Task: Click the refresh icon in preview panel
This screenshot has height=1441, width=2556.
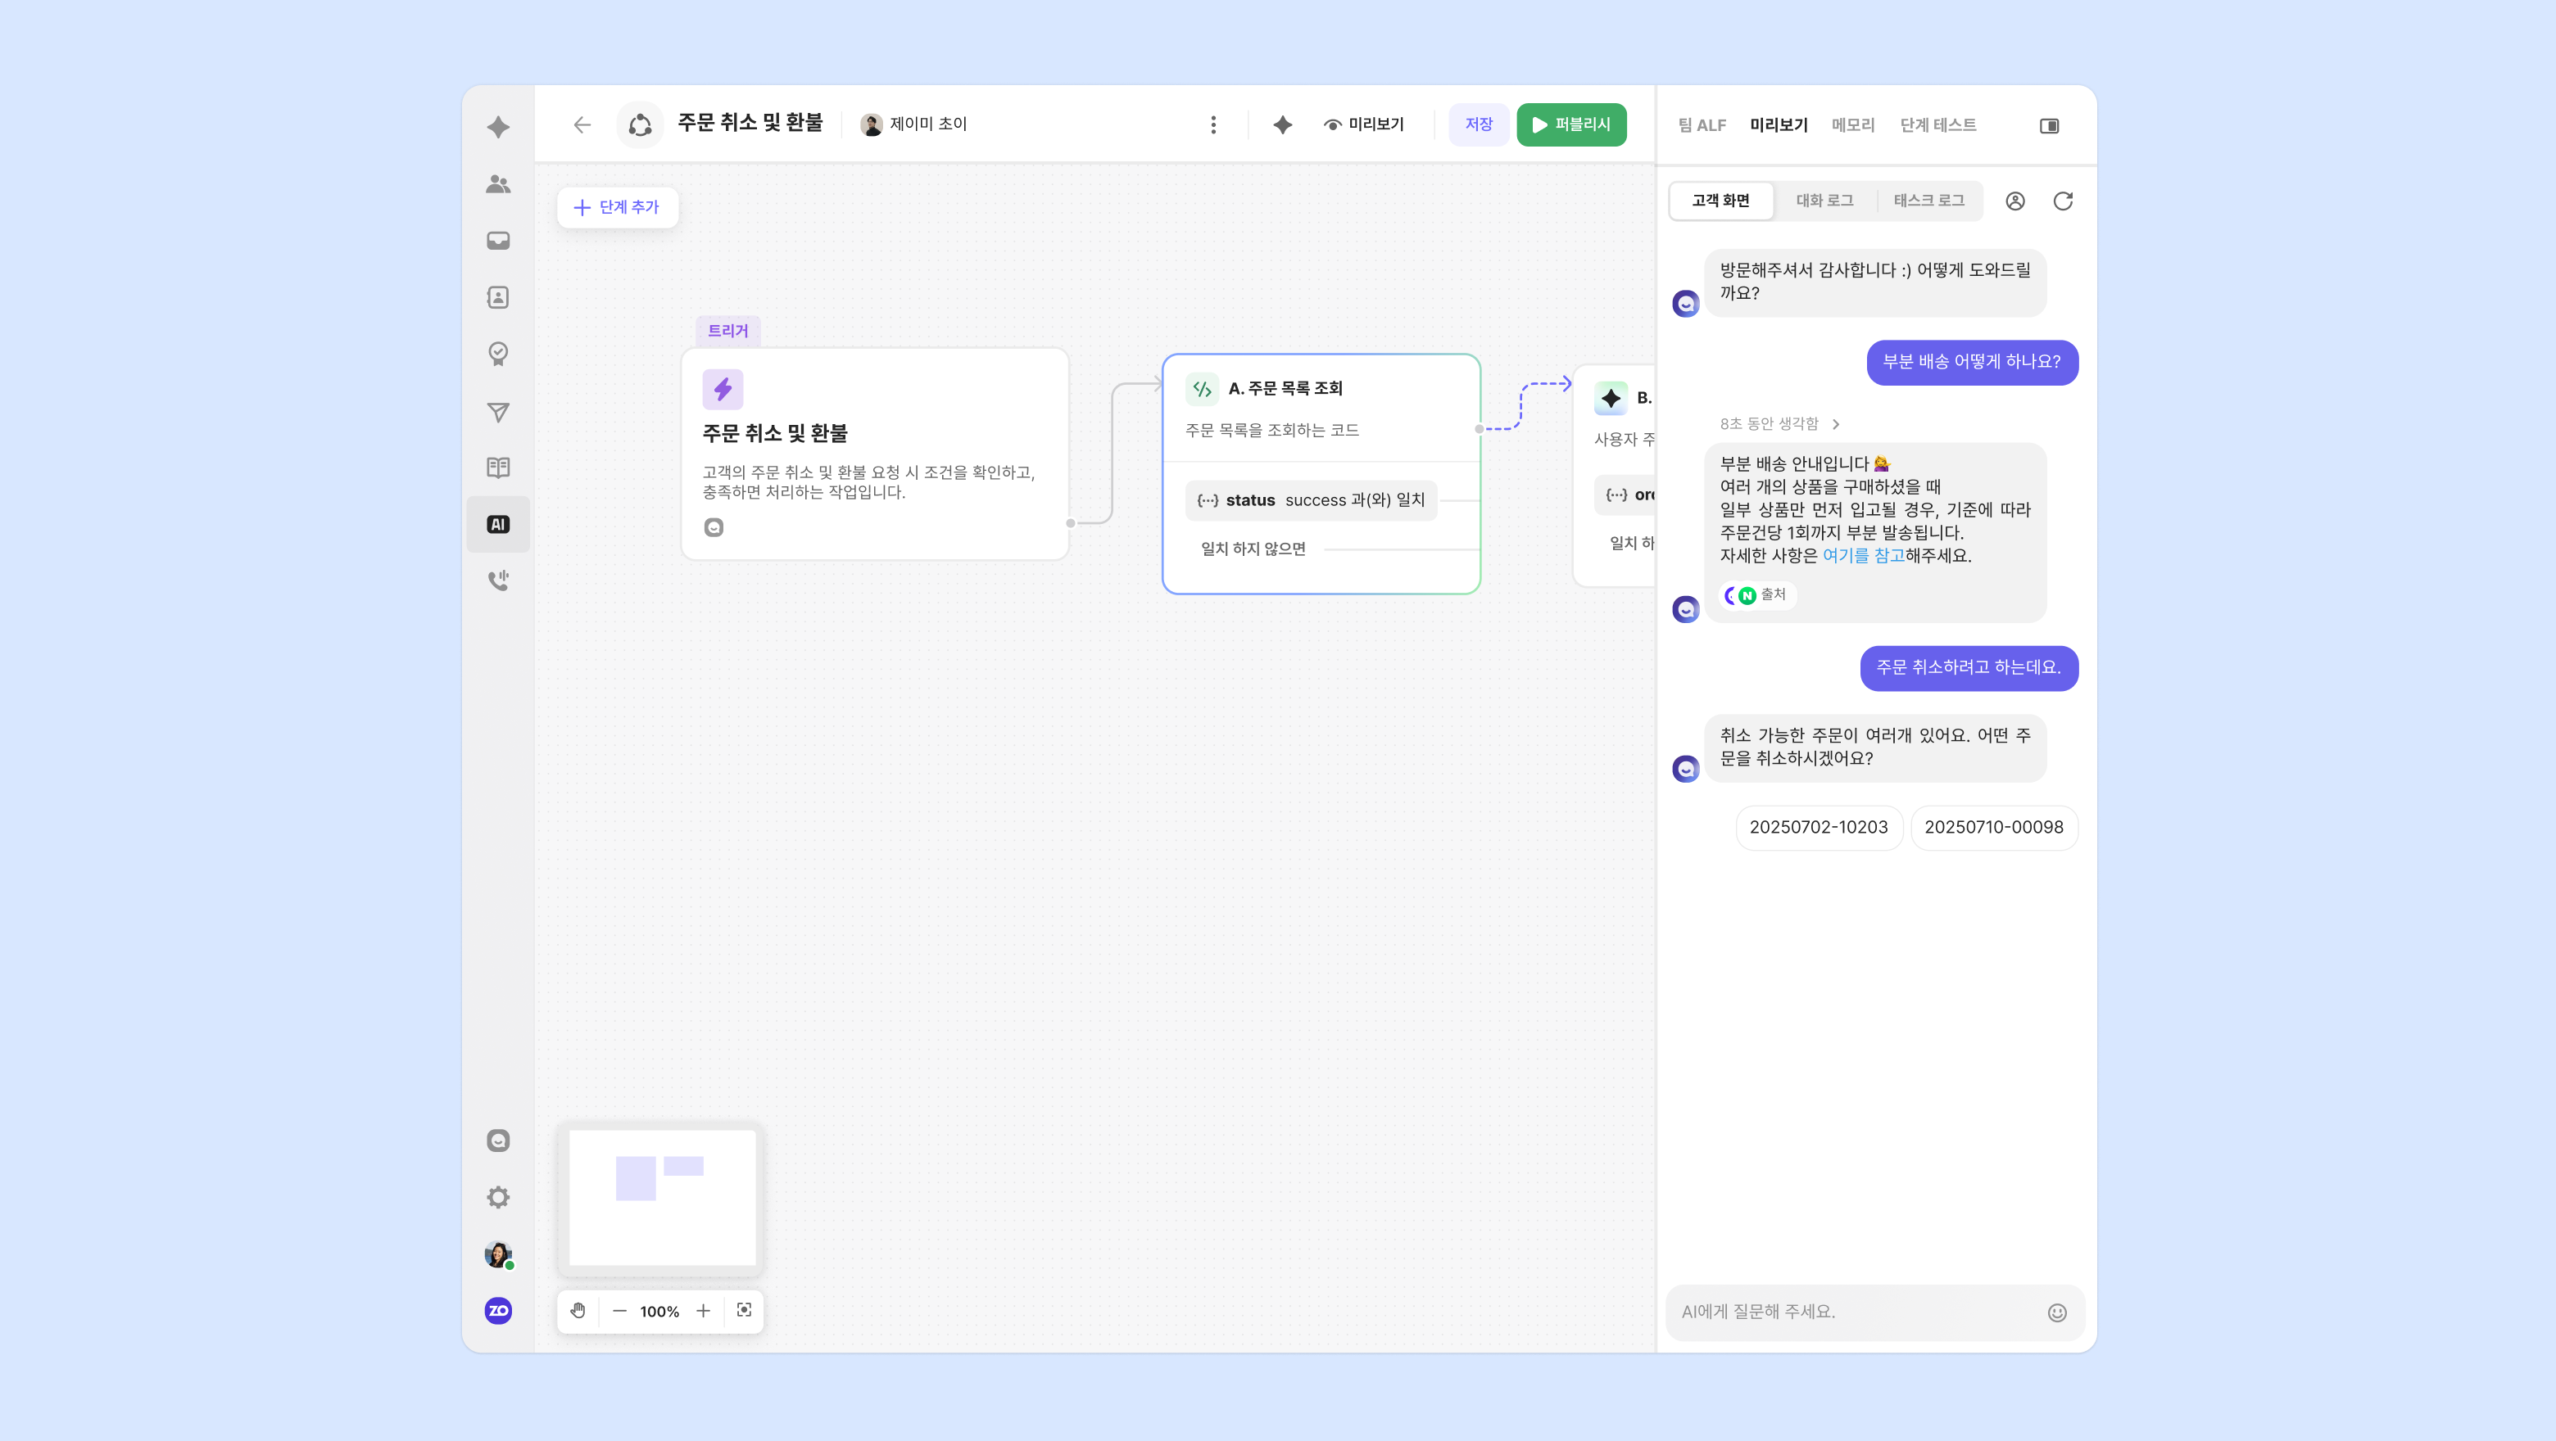Action: [x=2063, y=201]
